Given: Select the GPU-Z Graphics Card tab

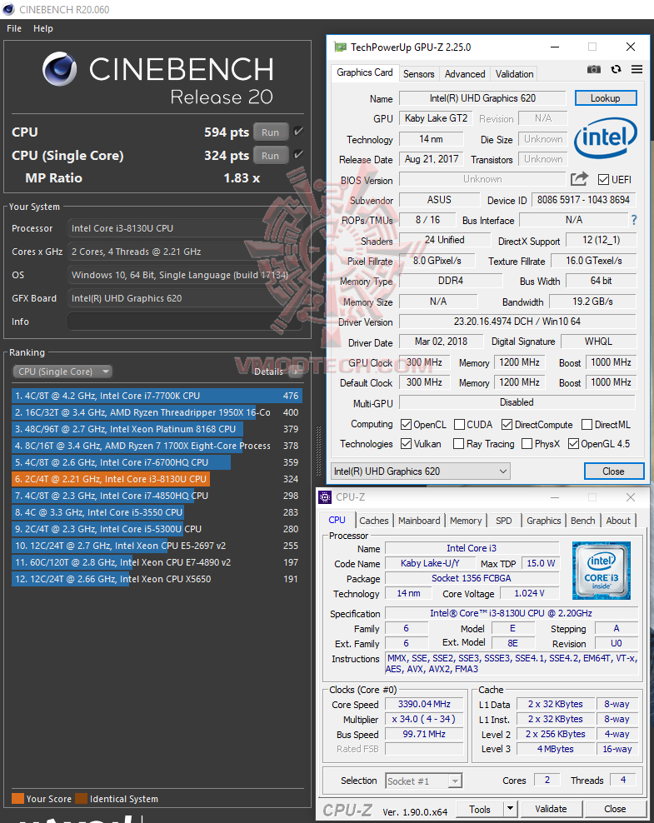Looking at the screenshot, I should [x=365, y=72].
